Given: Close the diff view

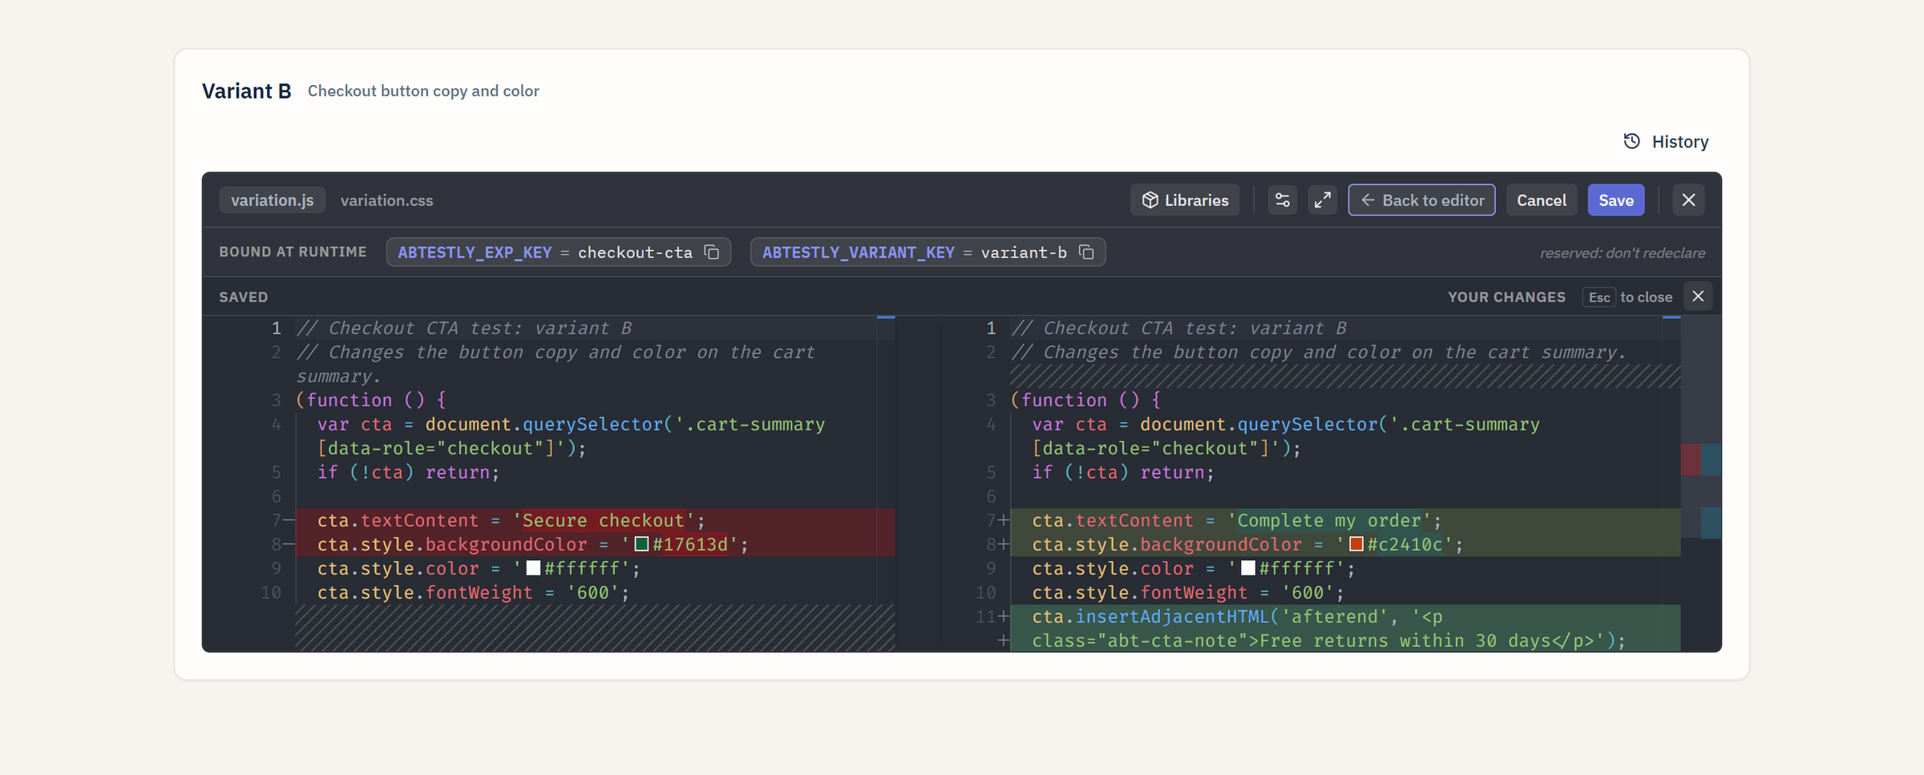Looking at the screenshot, I should 1698,297.
